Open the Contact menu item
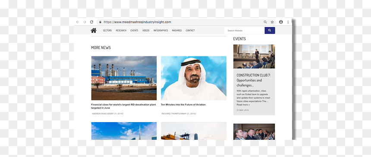371x157 pixels. 190,31
